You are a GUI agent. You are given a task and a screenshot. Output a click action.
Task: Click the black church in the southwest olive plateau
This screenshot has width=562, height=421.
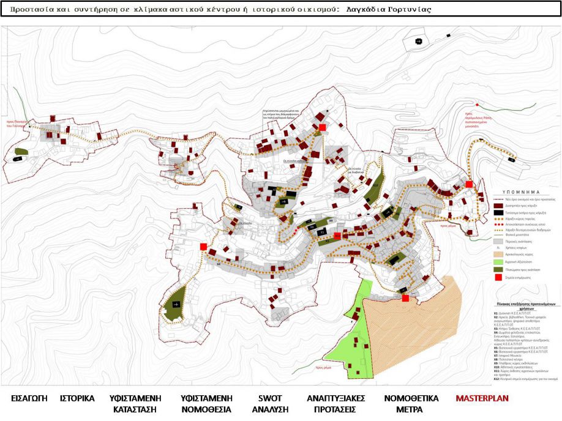coord(177,304)
